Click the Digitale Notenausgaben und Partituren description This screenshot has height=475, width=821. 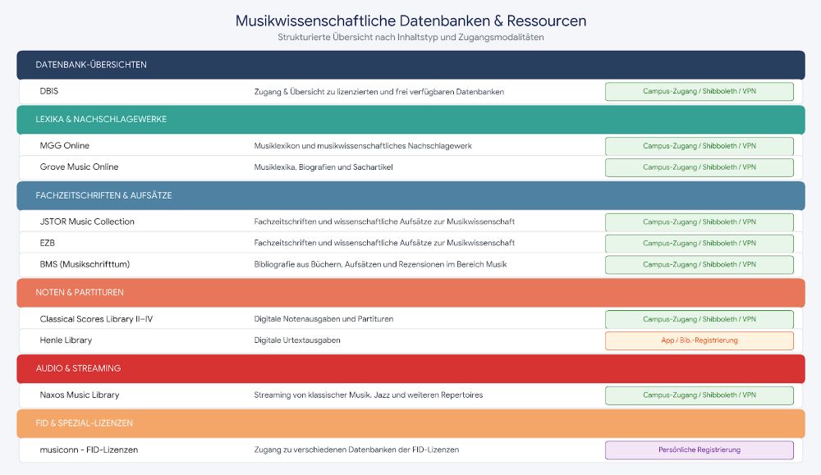[x=323, y=319]
